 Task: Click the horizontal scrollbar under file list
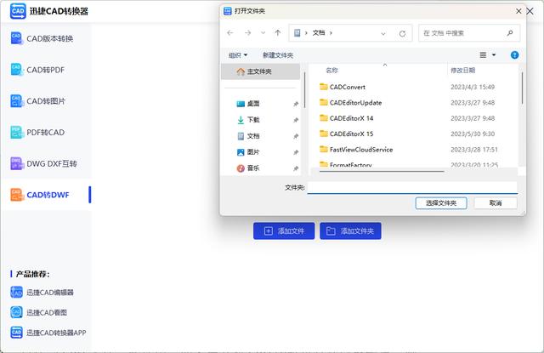pyautogui.click(x=382, y=171)
